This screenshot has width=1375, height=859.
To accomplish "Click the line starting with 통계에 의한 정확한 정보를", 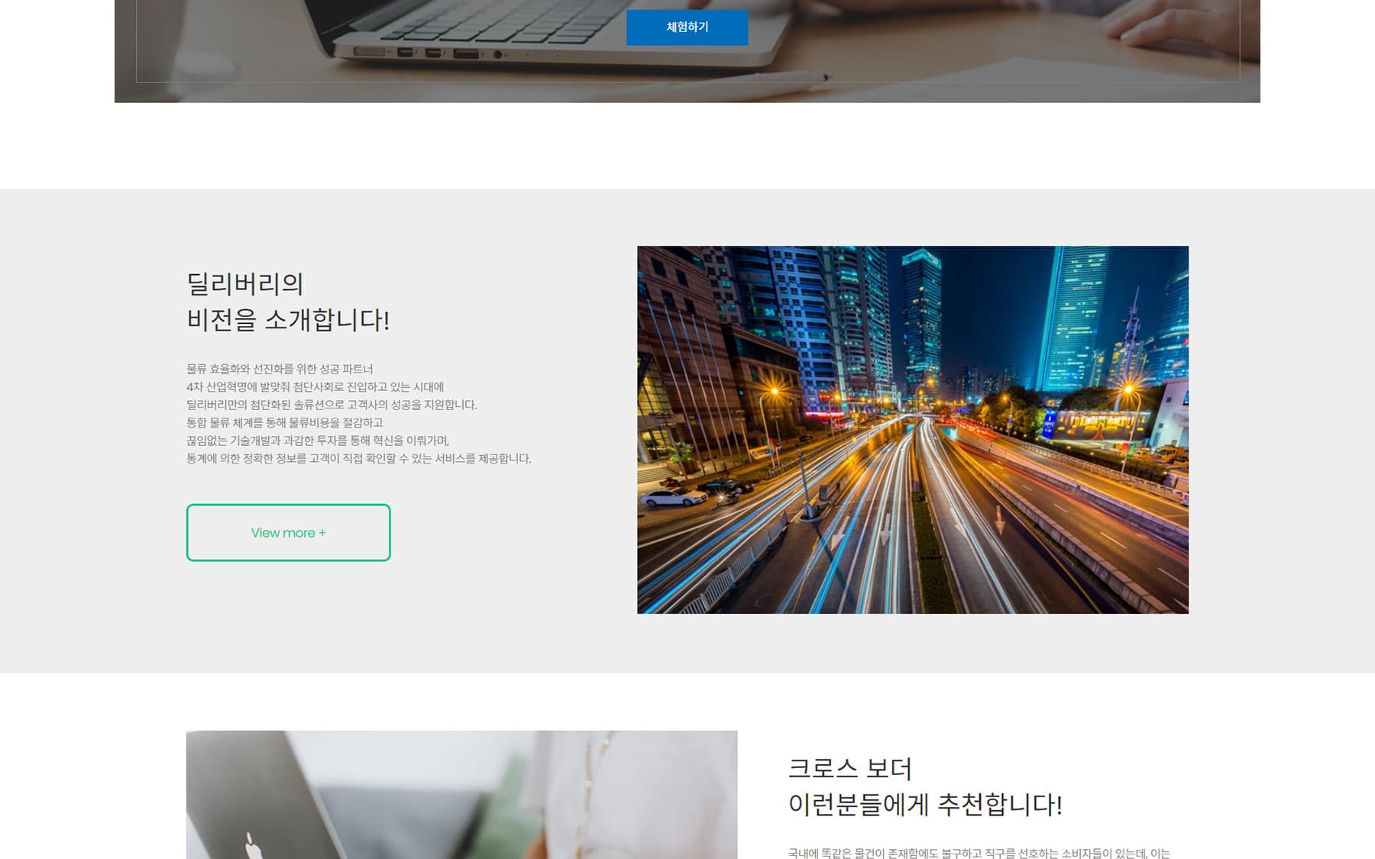I will [x=358, y=459].
